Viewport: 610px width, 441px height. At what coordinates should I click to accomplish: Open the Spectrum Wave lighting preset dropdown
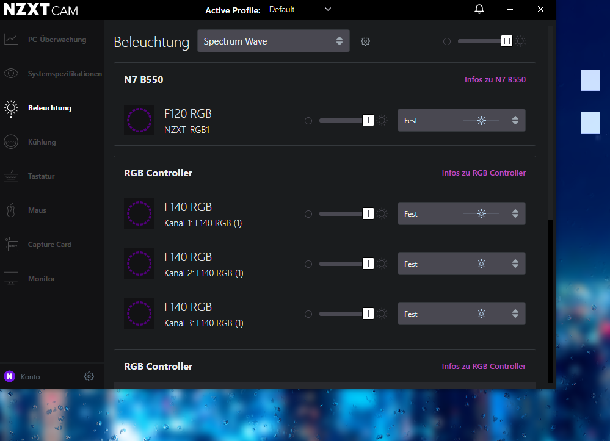point(273,41)
